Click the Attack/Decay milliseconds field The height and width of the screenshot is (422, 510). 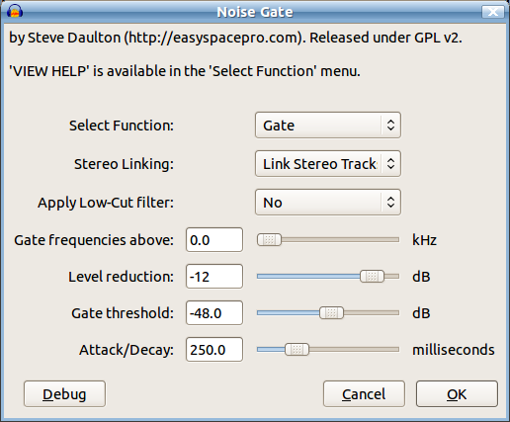[x=214, y=350]
